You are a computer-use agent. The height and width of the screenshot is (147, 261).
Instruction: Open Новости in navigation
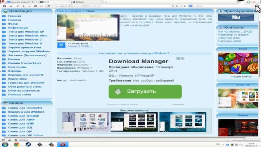15,20
